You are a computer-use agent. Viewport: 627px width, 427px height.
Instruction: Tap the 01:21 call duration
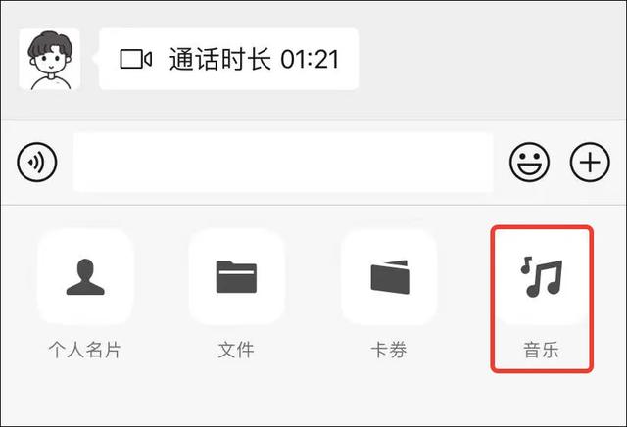tap(310, 59)
